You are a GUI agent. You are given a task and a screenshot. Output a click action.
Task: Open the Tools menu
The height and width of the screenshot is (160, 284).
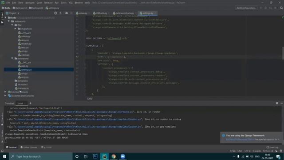click(64, 3)
